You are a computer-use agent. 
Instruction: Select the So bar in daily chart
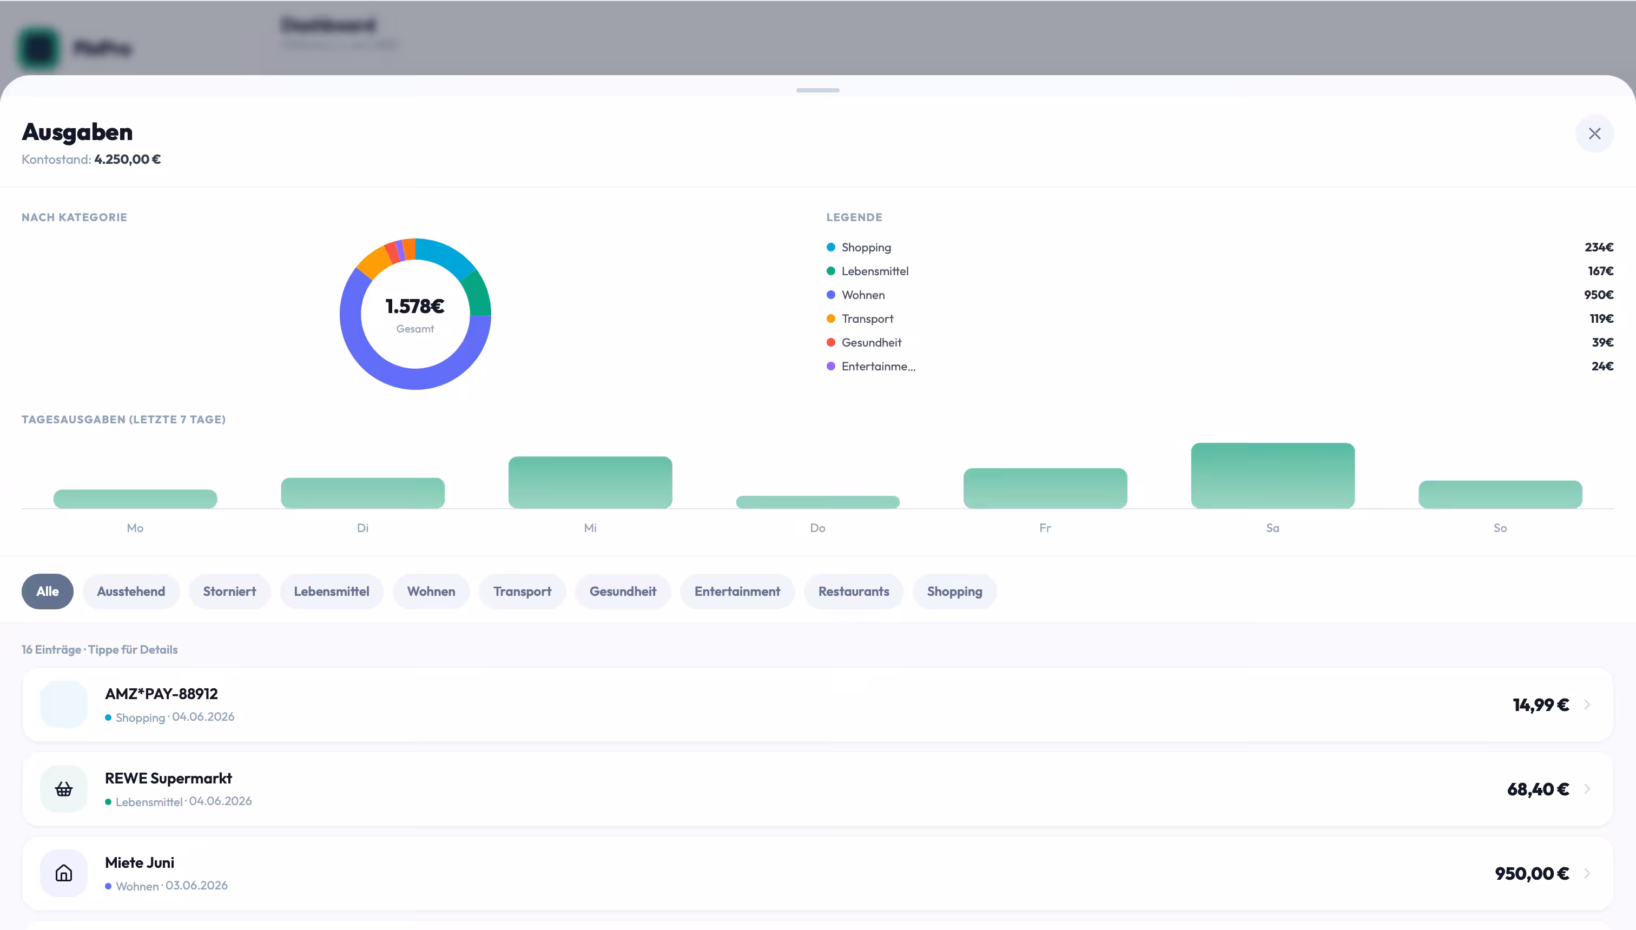coord(1501,494)
